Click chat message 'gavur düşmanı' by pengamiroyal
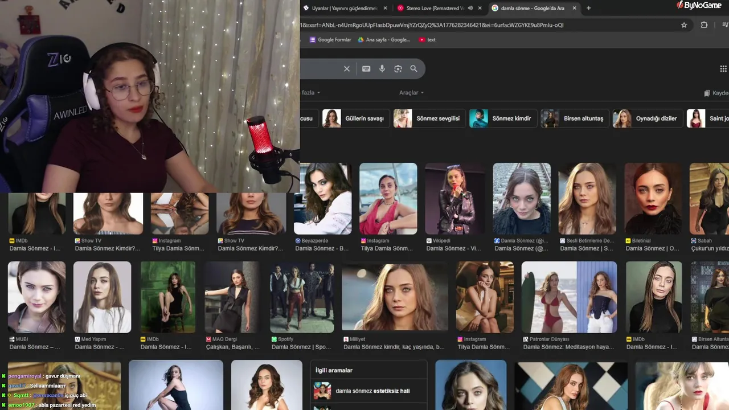This screenshot has width=729, height=410. pos(62,376)
